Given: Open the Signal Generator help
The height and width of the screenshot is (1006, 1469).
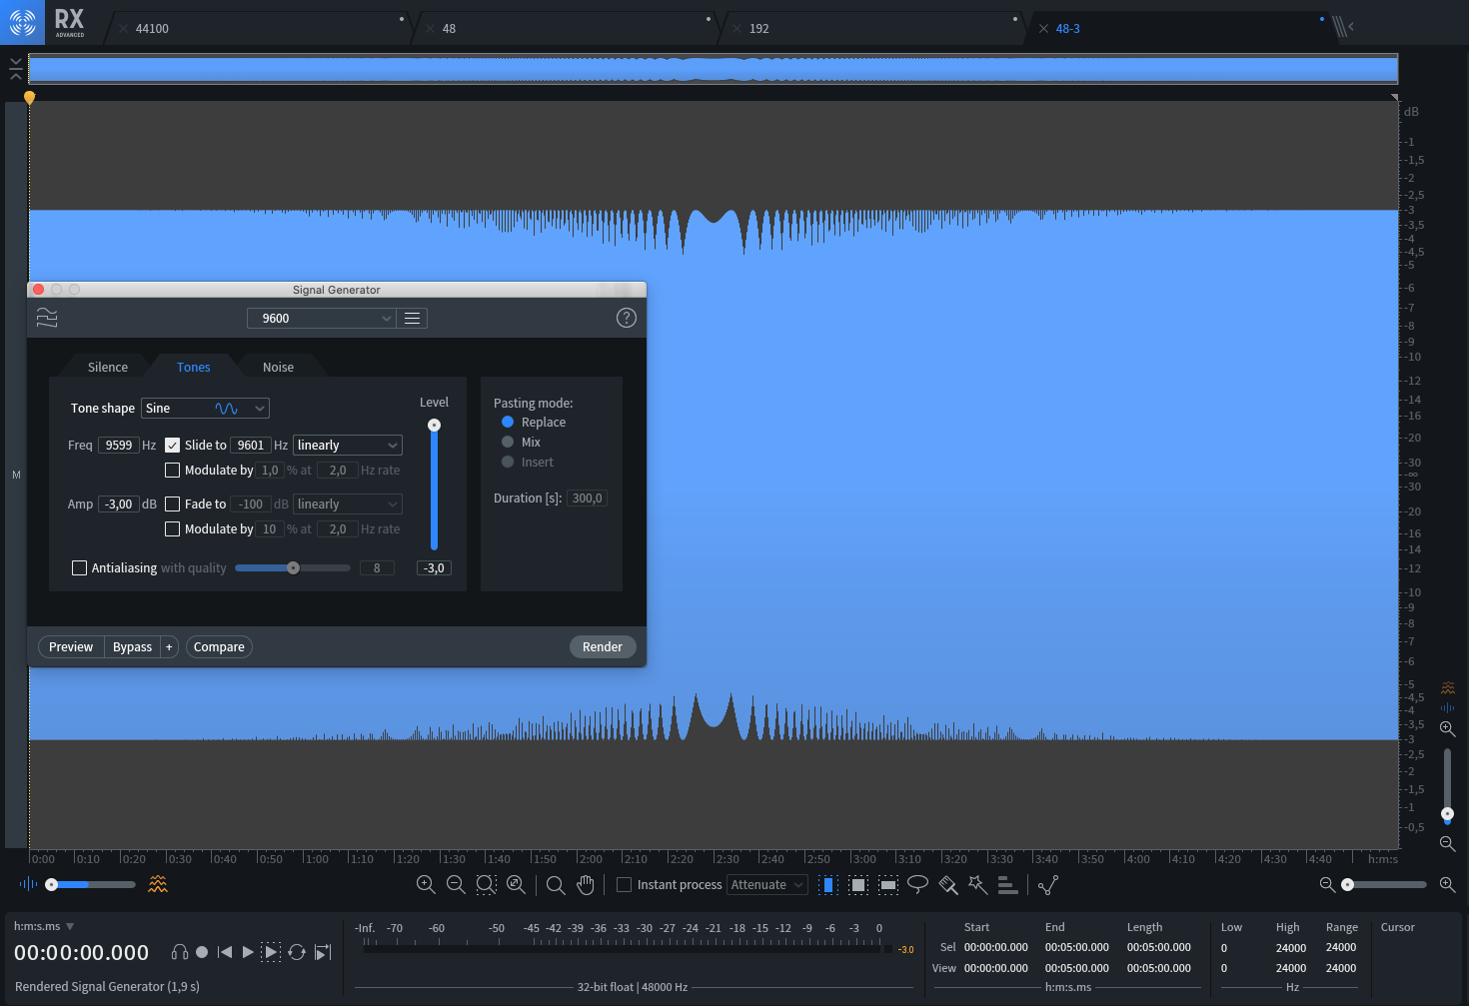Looking at the screenshot, I should [x=627, y=318].
